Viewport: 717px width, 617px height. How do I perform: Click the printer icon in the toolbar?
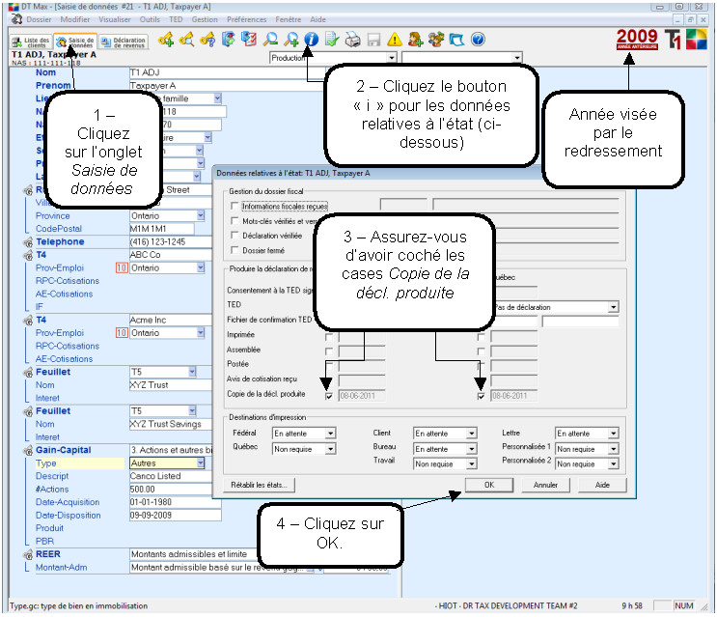(x=353, y=41)
